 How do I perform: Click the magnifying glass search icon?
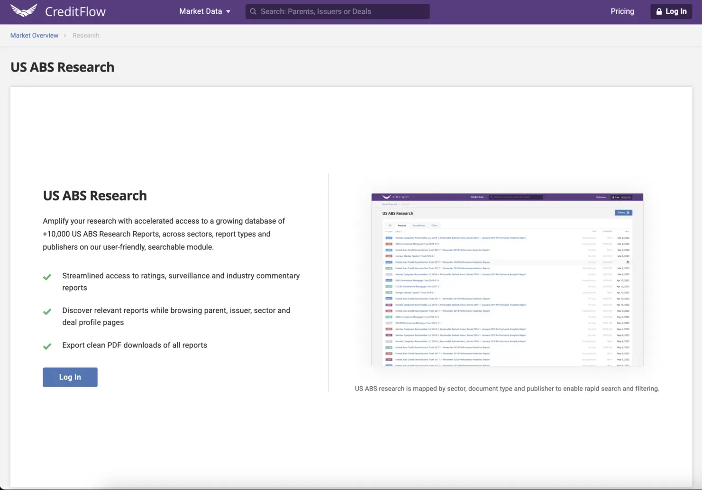click(253, 11)
